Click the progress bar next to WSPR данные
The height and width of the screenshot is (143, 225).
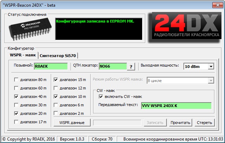click(x=117, y=123)
